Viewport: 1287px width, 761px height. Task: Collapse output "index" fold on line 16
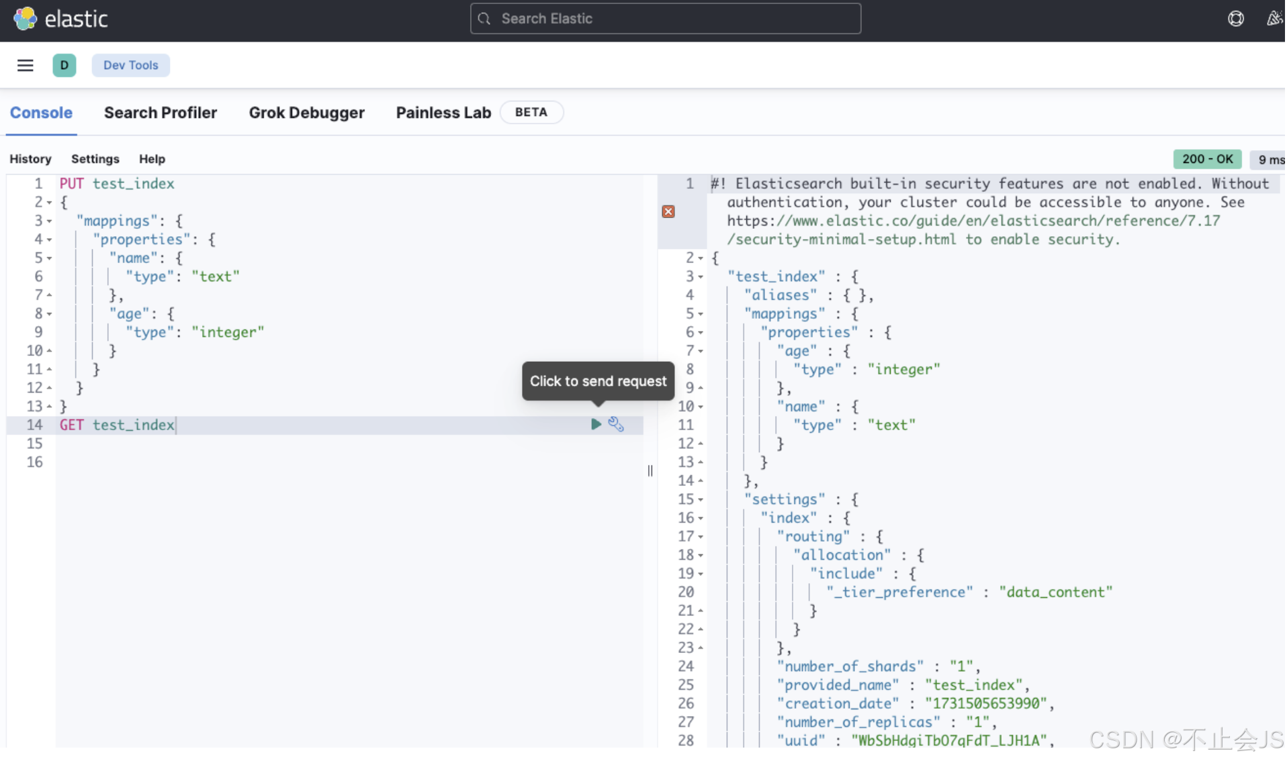(701, 518)
